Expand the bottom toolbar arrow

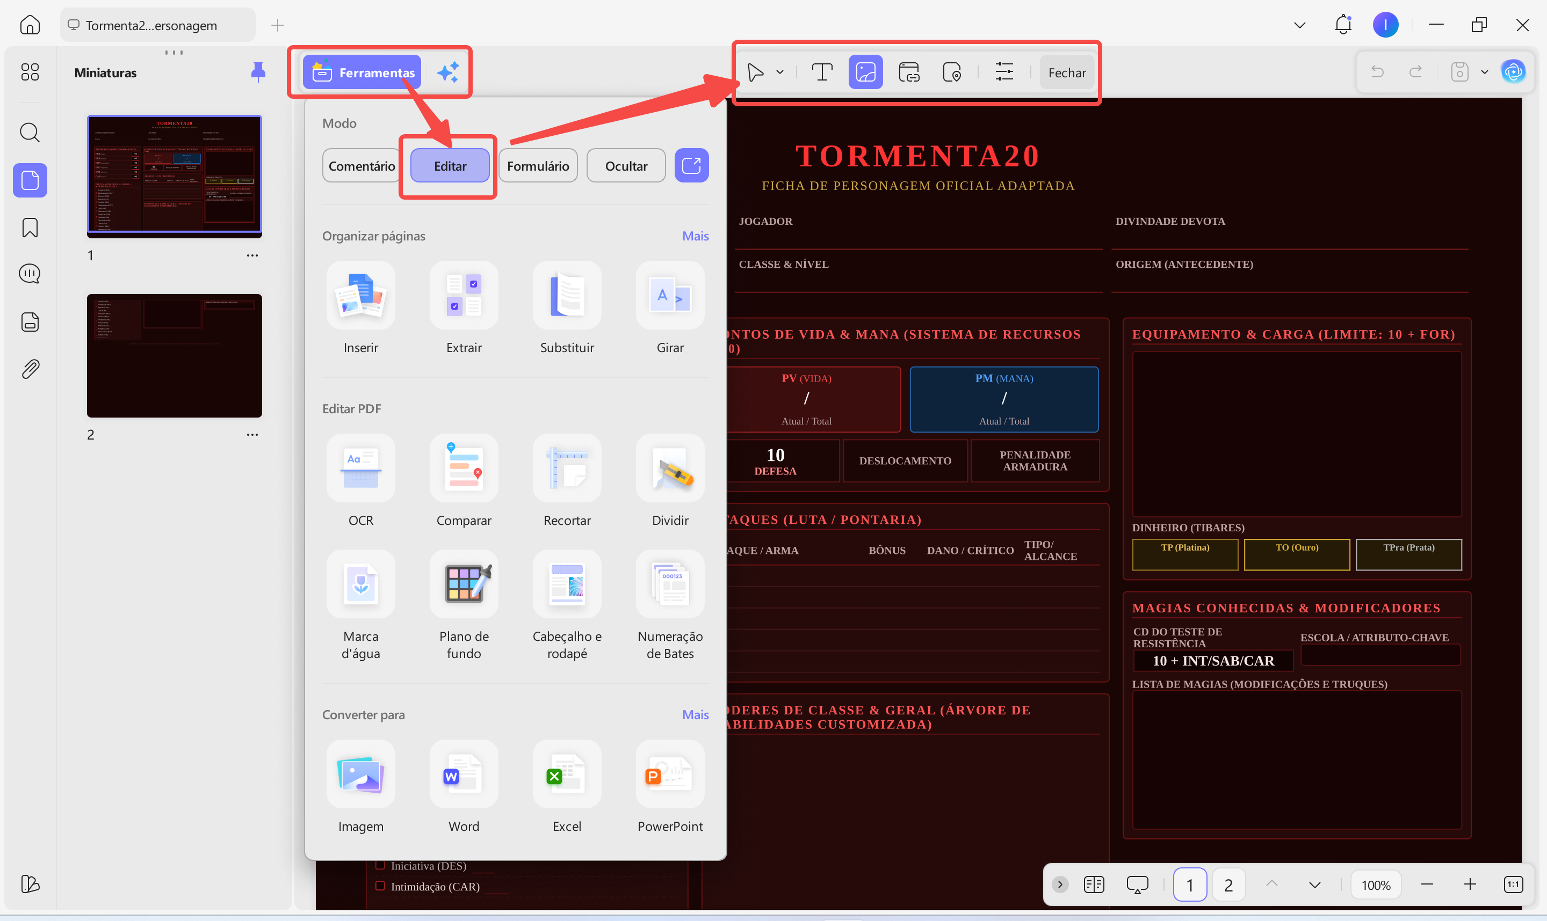coord(1060,884)
